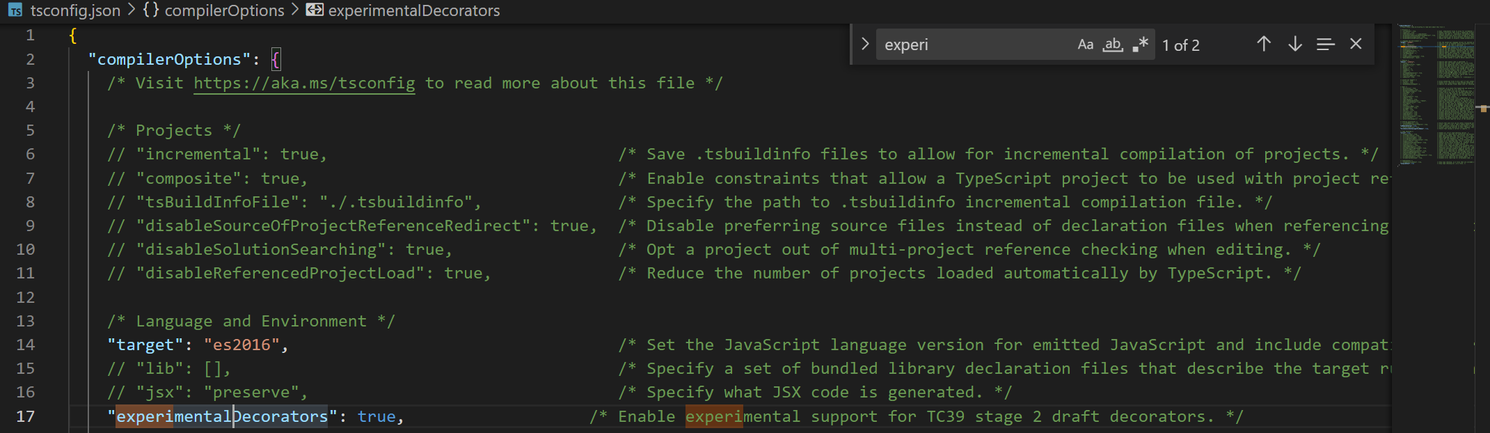Click the commented "composite": true line
This screenshot has width=1490, height=433.
coord(207,178)
